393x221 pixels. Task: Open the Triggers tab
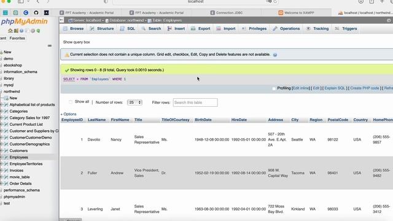(x=346, y=29)
